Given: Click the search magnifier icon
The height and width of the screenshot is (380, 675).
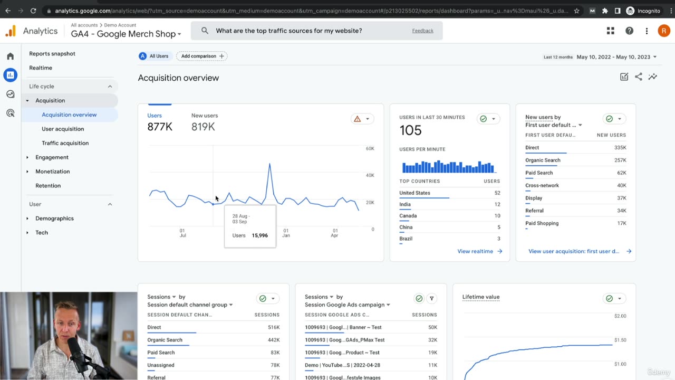Looking at the screenshot, I should (205, 31).
